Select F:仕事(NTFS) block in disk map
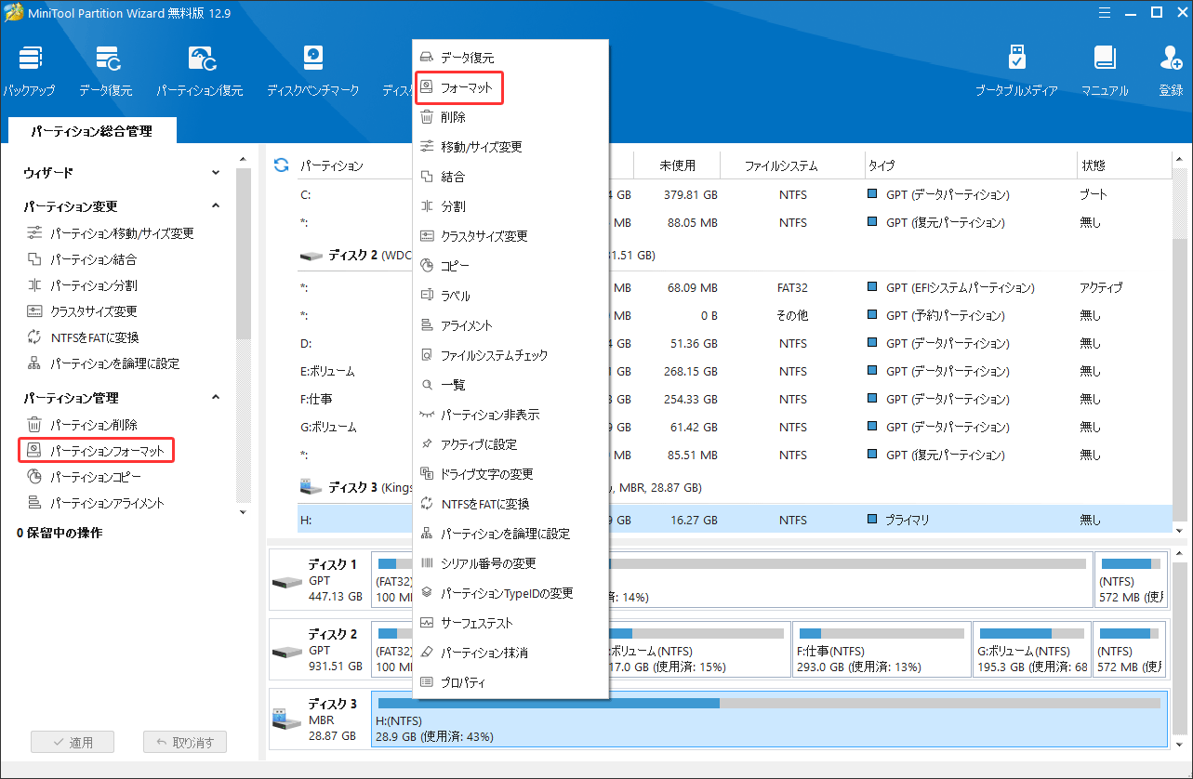The width and height of the screenshot is (1193, 779). click(881, 650)
